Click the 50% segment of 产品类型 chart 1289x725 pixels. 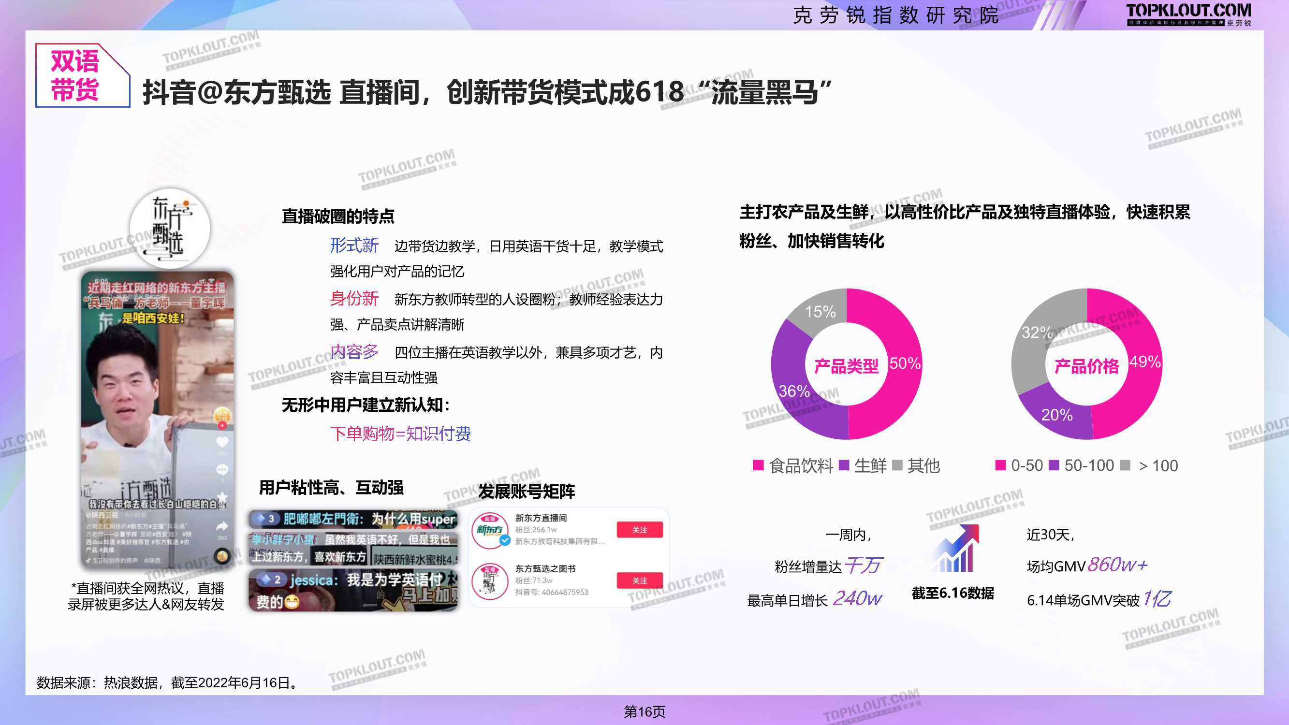tap(904, 364)
